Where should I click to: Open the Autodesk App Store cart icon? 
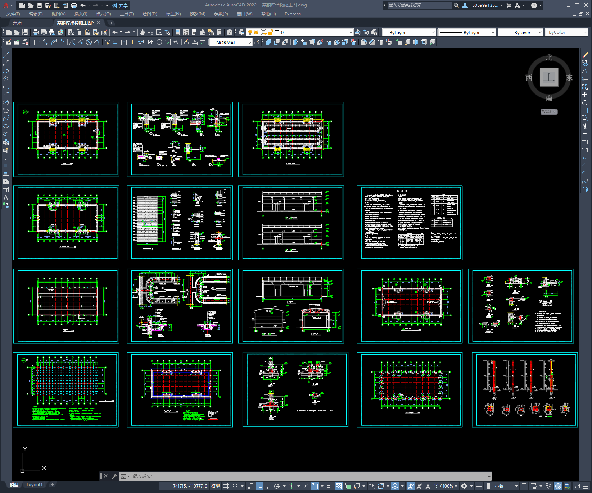[x=509, y=5]
